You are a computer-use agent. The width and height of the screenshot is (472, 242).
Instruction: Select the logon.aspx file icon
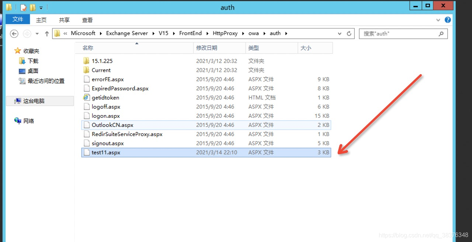pos(86,116)
